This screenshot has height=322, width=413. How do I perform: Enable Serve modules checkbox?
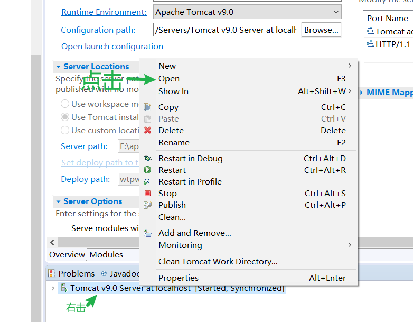(65, 228)
